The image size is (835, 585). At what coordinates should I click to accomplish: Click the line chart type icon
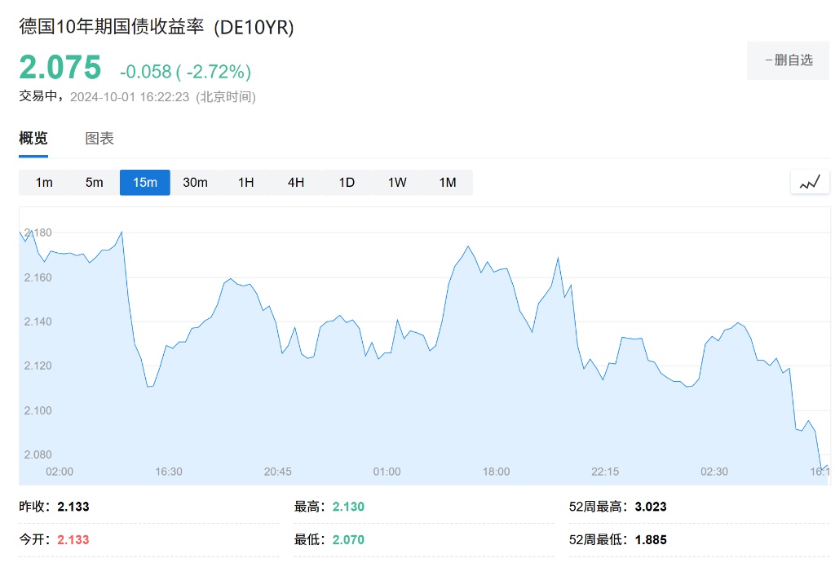[x=809, y=182]
